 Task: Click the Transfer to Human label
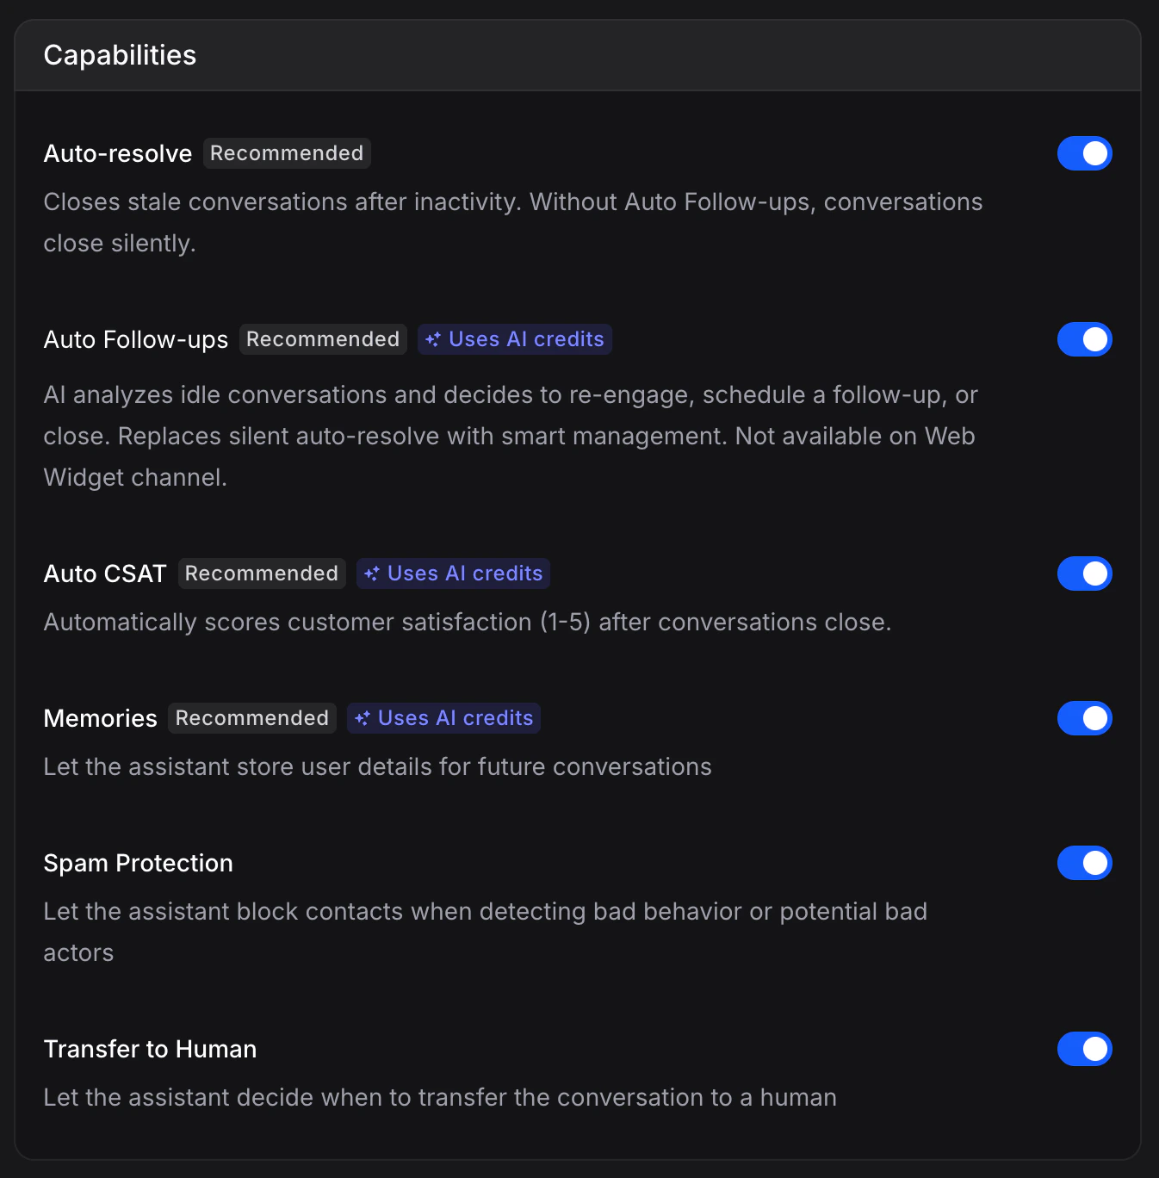(150, 1049)
